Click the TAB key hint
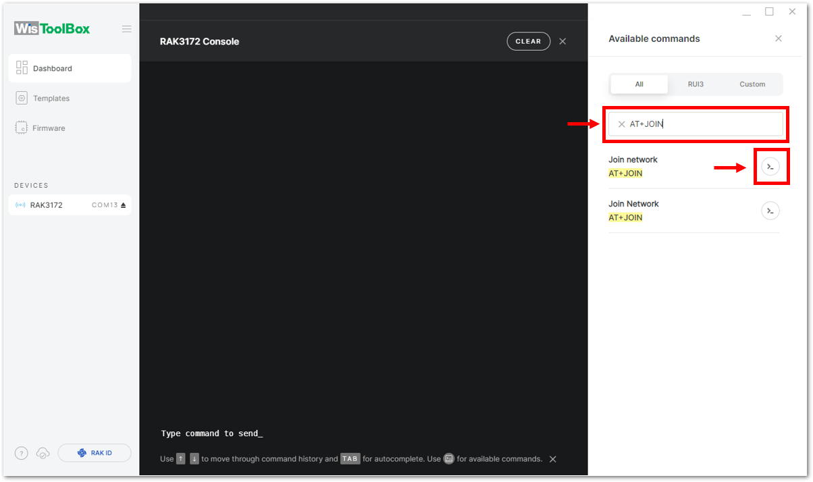Image resolution: width=813 pixels, height=482 pixels. pos(350,459)
